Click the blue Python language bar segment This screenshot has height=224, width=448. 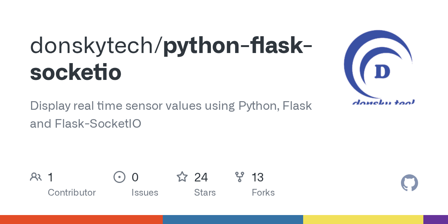tap(233, 220)
